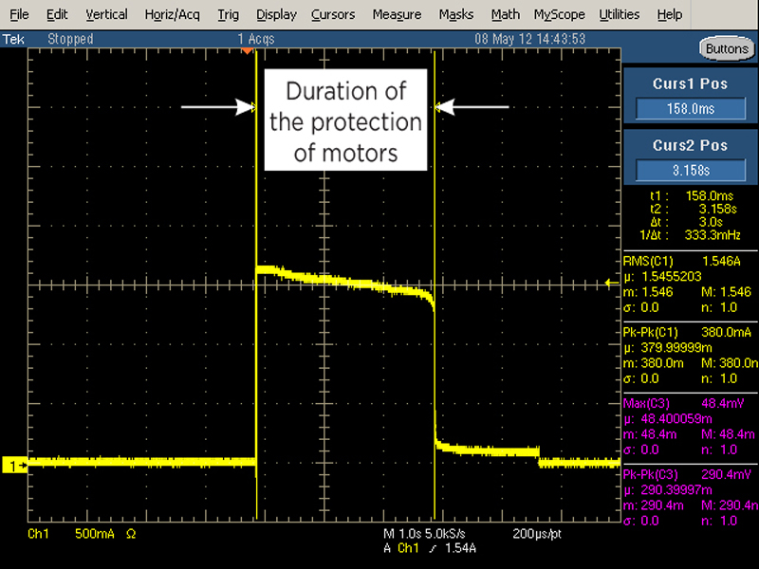Click the Tek logo label
The width and height of the screenshot is (759, 569).
click(x=13, y=39)
